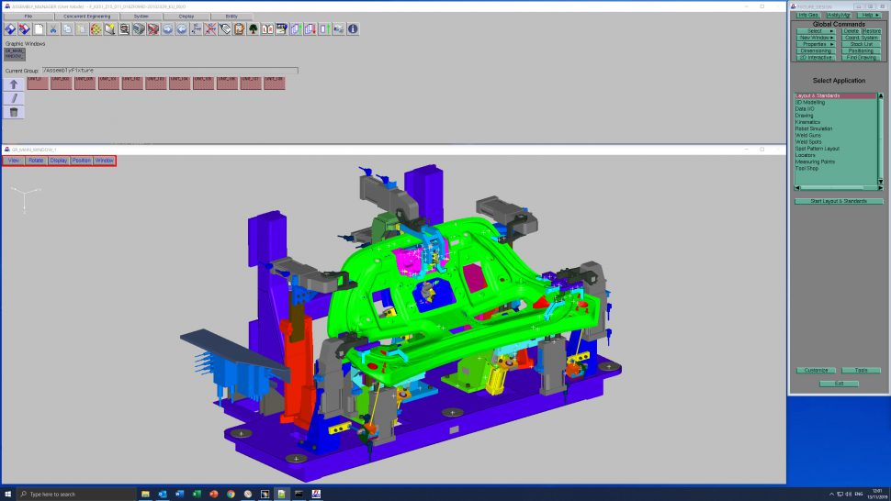Open the Select submenu in Global Commands
The width and height of the screenshot is (891, 501).
coord(816,31)
